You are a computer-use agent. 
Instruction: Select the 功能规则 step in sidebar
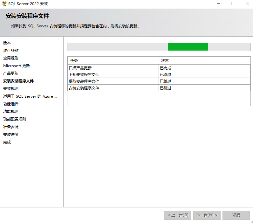click(11, 112)
